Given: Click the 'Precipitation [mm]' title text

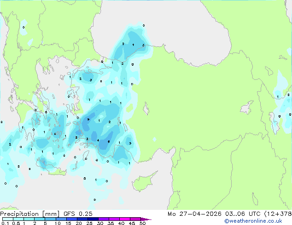Looking at the screenshot, I should coord(30,214).
